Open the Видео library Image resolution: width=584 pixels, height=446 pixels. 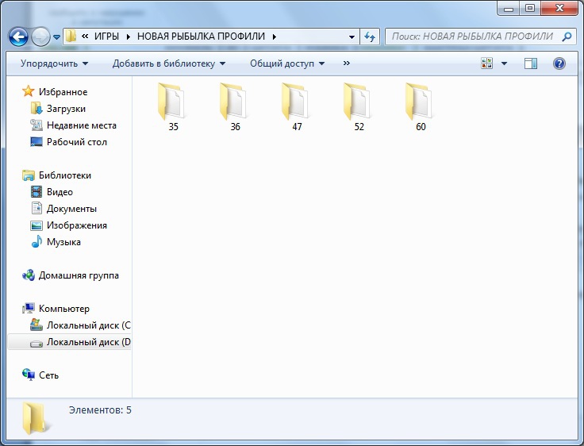pyautogui.click(x=60, y=192)
